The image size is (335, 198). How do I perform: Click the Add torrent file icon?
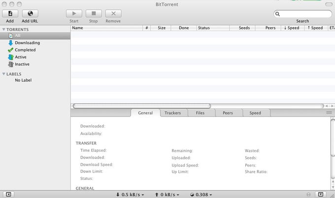10,14
